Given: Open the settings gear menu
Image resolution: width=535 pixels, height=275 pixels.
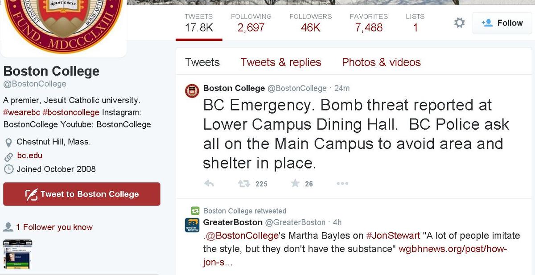Looking at the screenshot, I should tap(459, 22).
